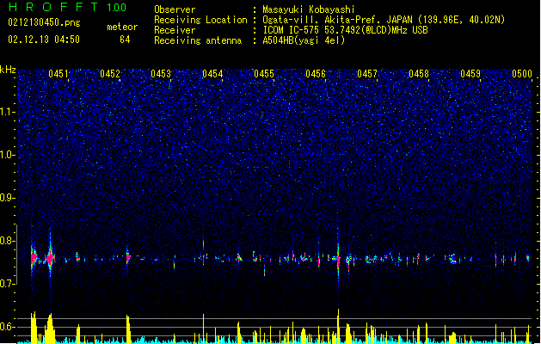
Task: Click the kHz axis unit label
Action: coord(8,70)
